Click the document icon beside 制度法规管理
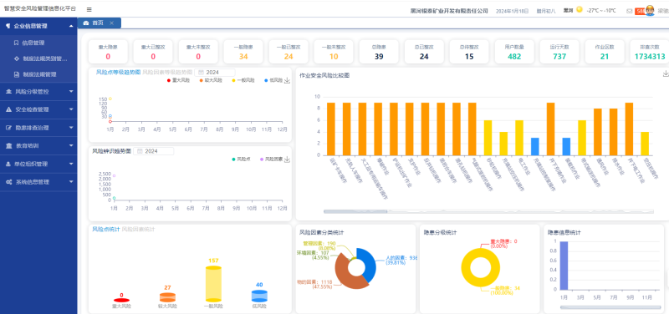The height and width of the screenshot is (314, 669). coord(16,74)
